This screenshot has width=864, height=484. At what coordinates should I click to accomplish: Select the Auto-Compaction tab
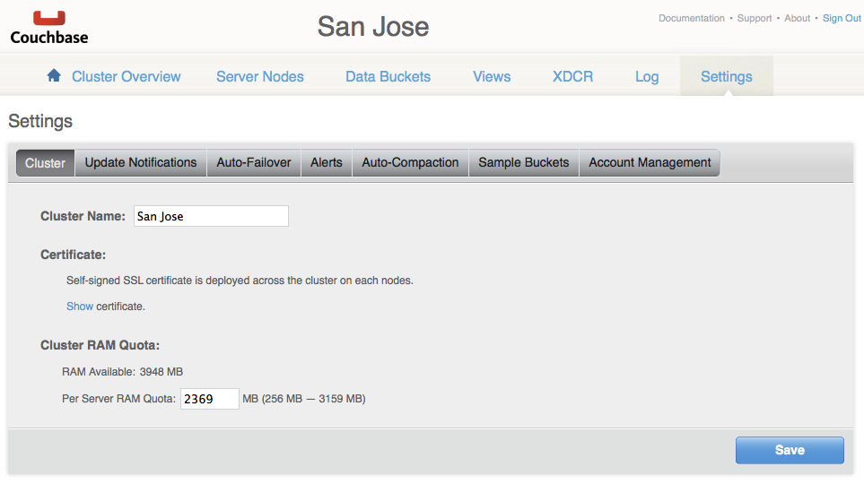tap(410, 163)
